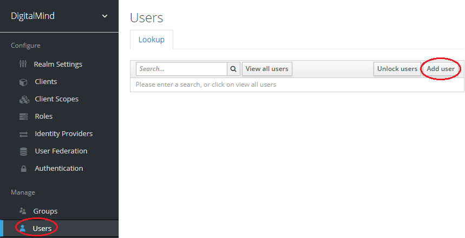Open the DigitalMind realm name dropdown
Screen dimensions: 465x238
click(33, 16)
